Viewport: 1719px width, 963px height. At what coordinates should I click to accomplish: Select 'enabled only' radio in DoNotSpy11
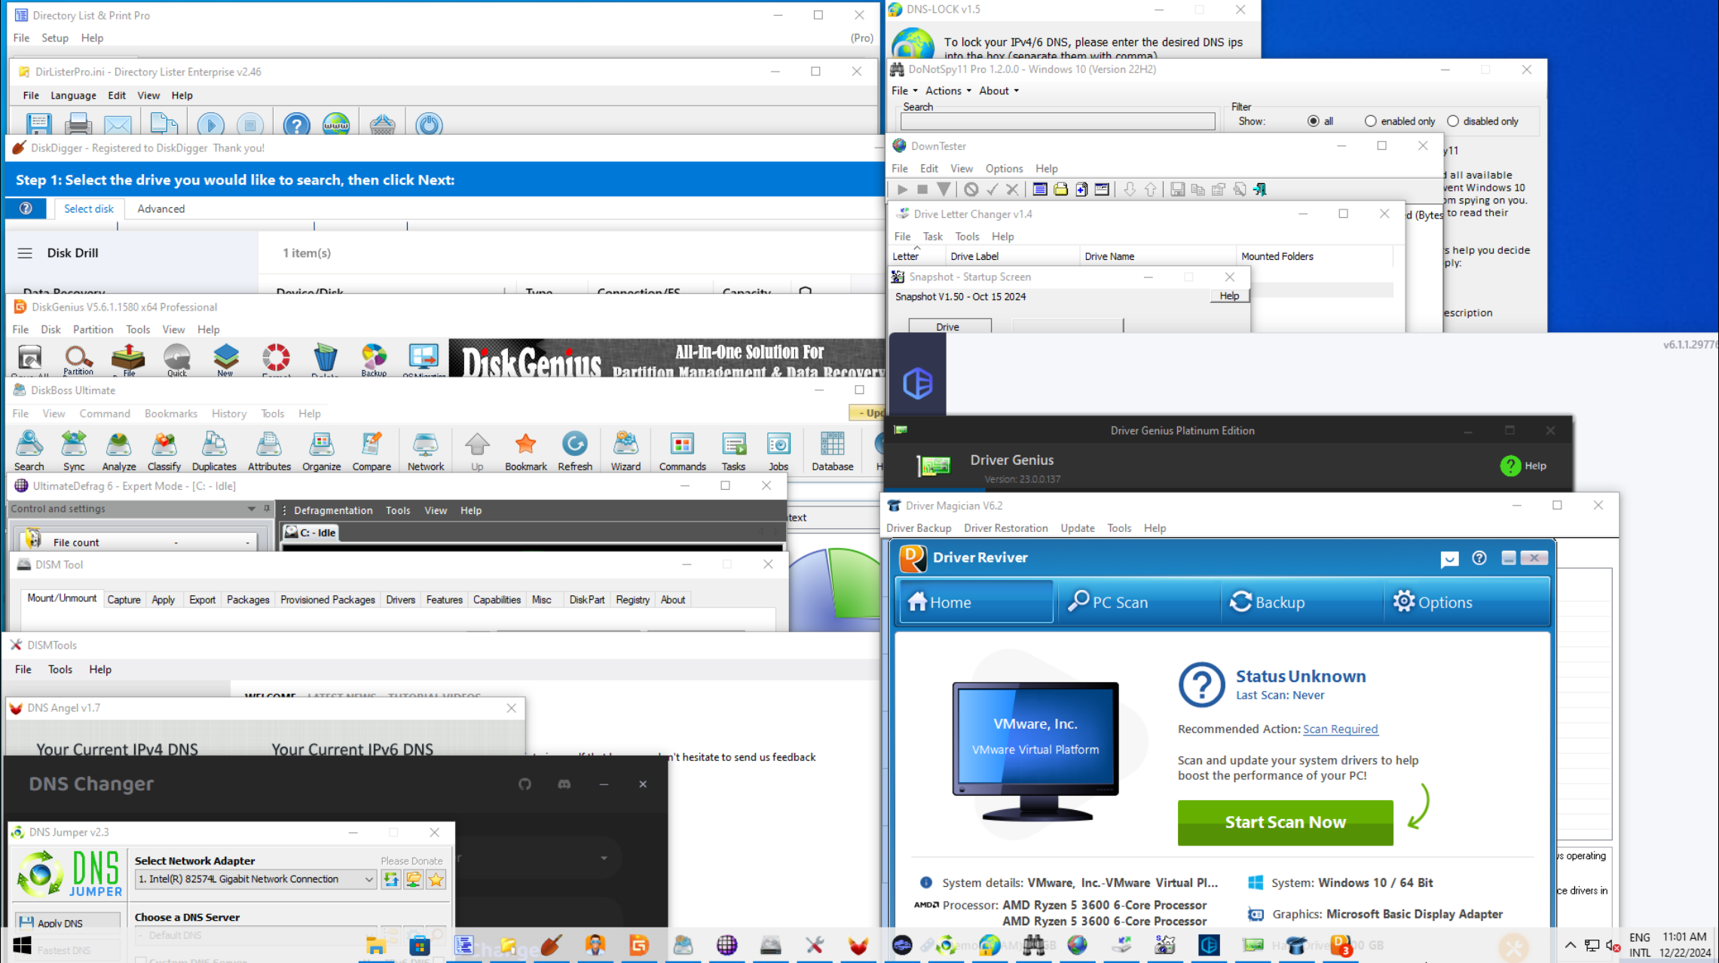pos(1371,121)
